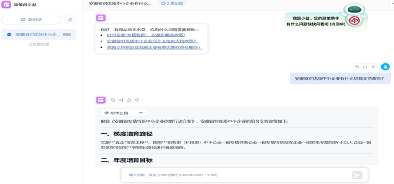Copy the AI answer with copy icon
This screenshot has width=394, height=184.
coord(113,100)
